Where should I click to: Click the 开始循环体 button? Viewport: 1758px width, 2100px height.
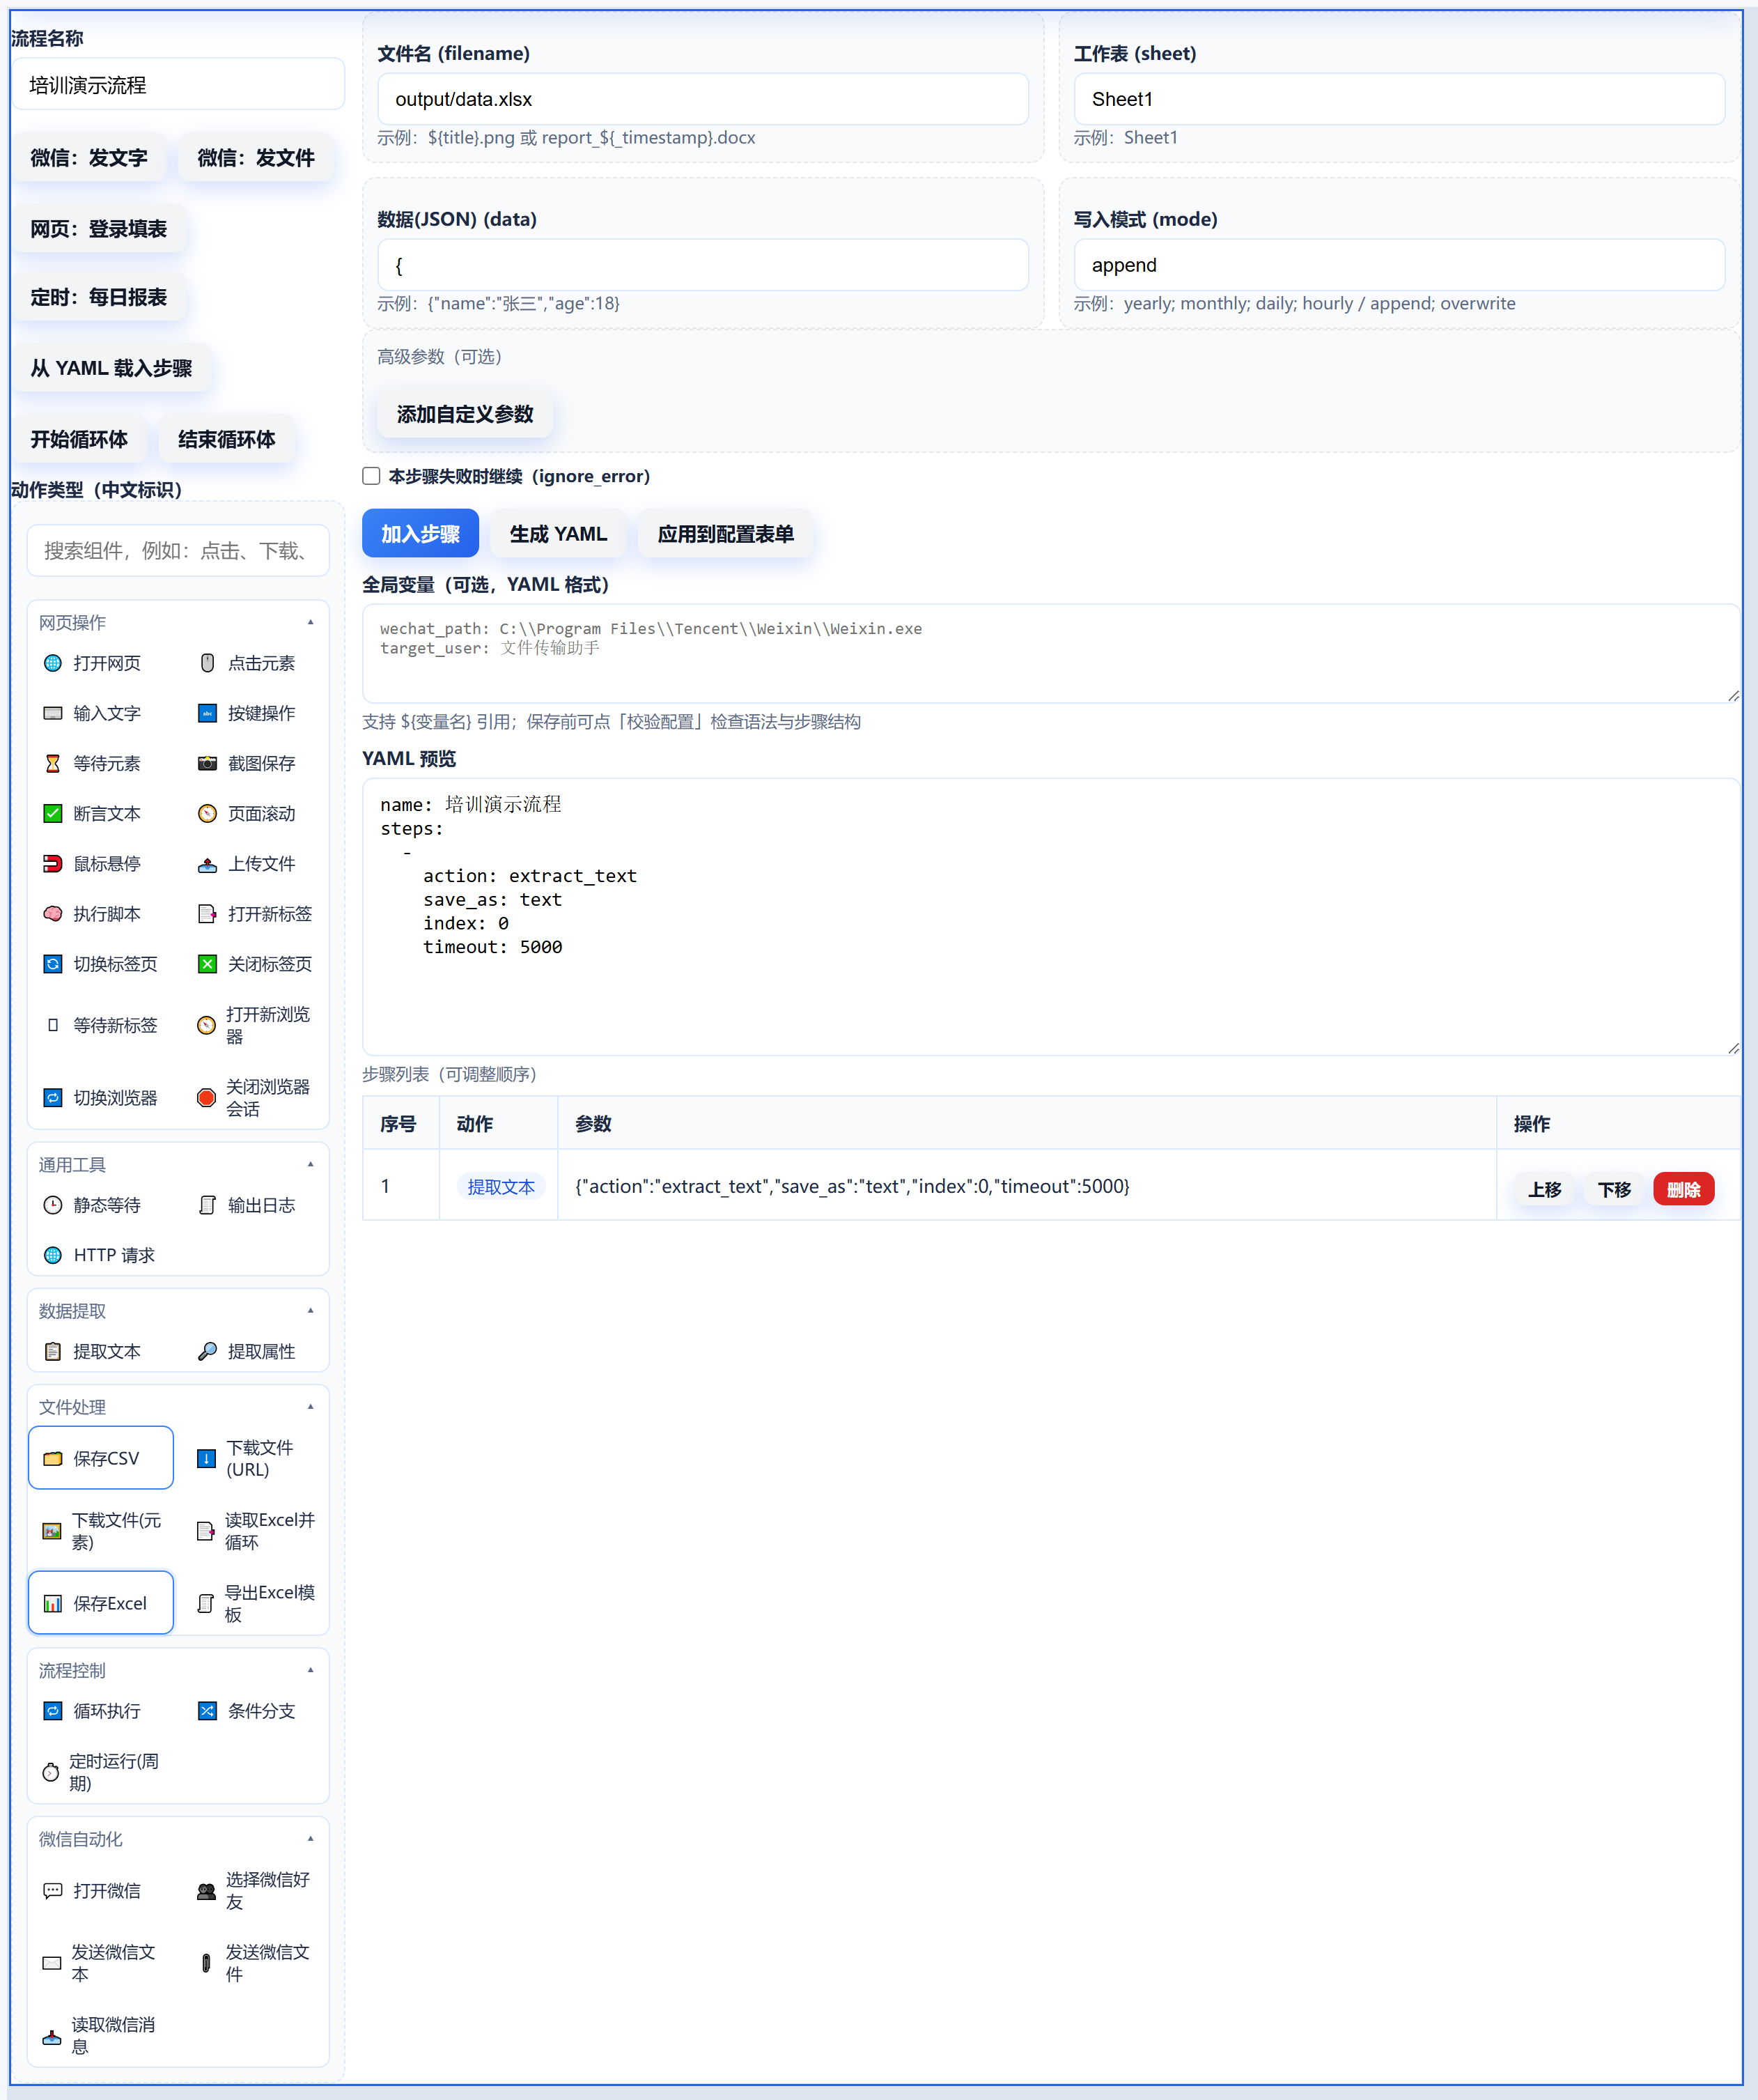[79, 439]
